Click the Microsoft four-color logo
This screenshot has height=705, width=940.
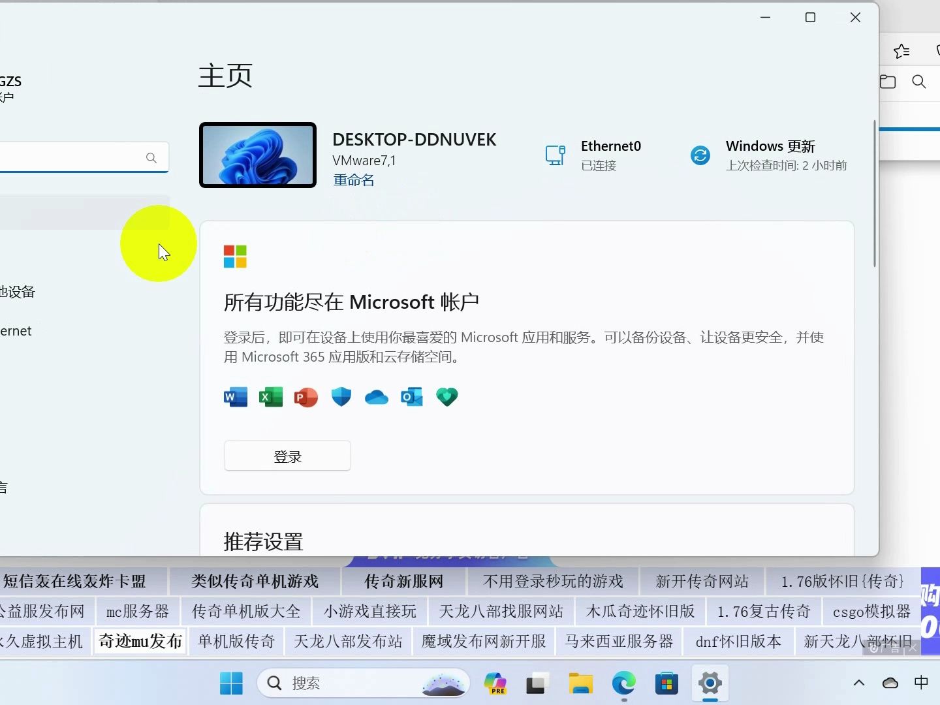point(235,257)
